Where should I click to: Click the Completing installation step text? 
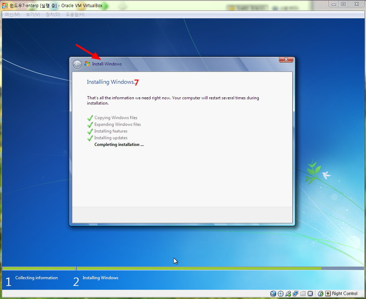[119, 144]
